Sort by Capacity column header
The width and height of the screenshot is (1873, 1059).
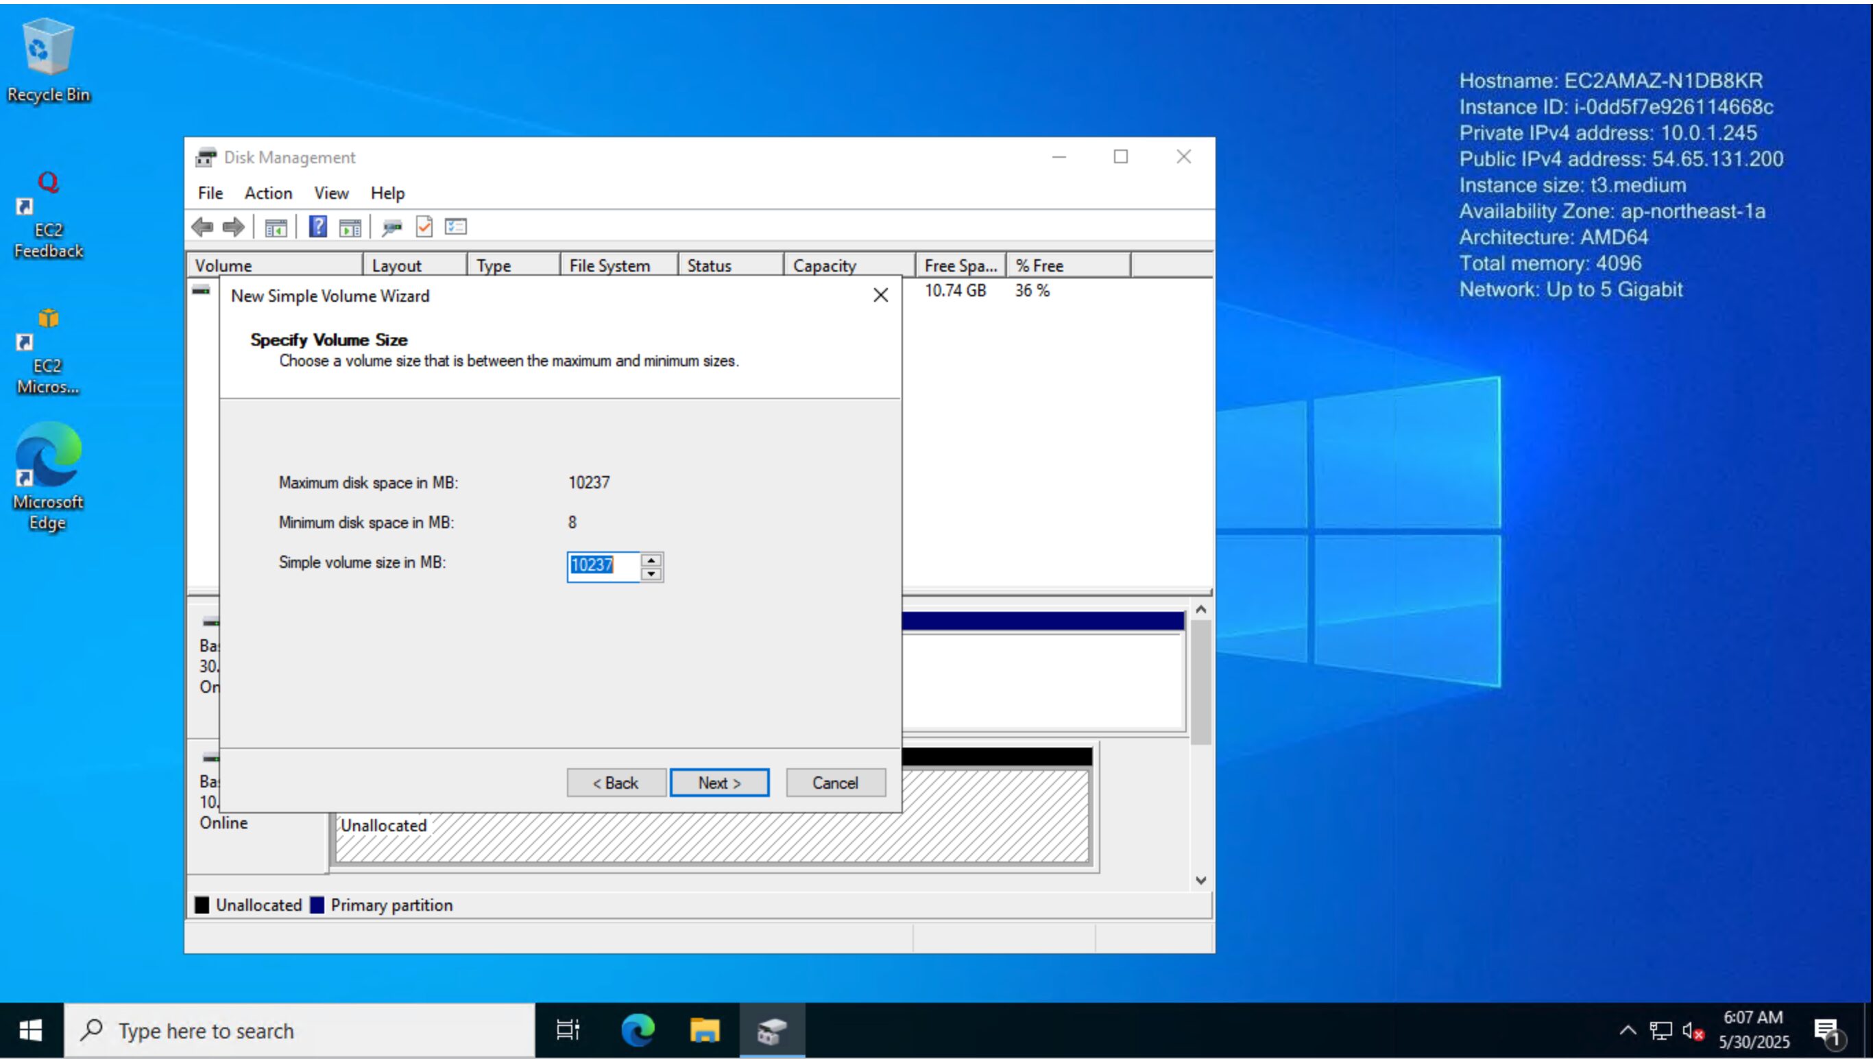(x=849, y=265)
